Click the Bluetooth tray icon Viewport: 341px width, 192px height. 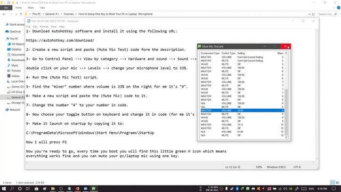[x=237, y=189]
